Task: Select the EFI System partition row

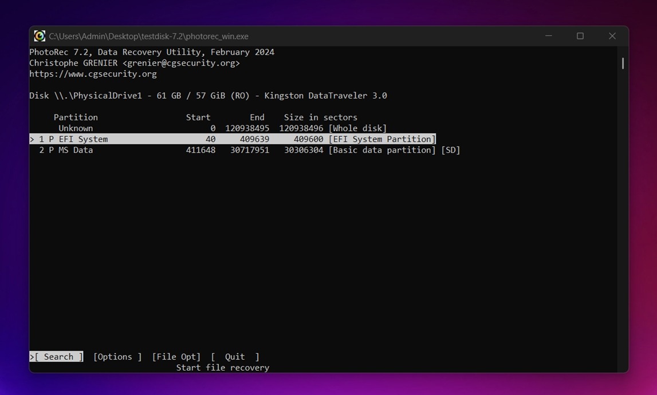Action: point(233,139)
